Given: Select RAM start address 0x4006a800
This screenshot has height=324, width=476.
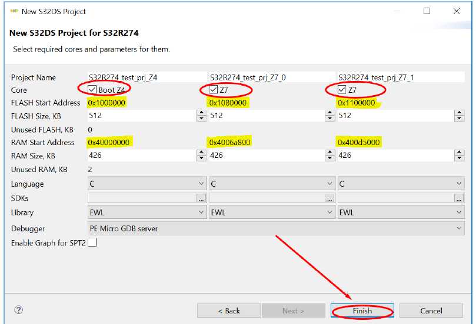Looking at the screenshot, I should tap(230, 142).
